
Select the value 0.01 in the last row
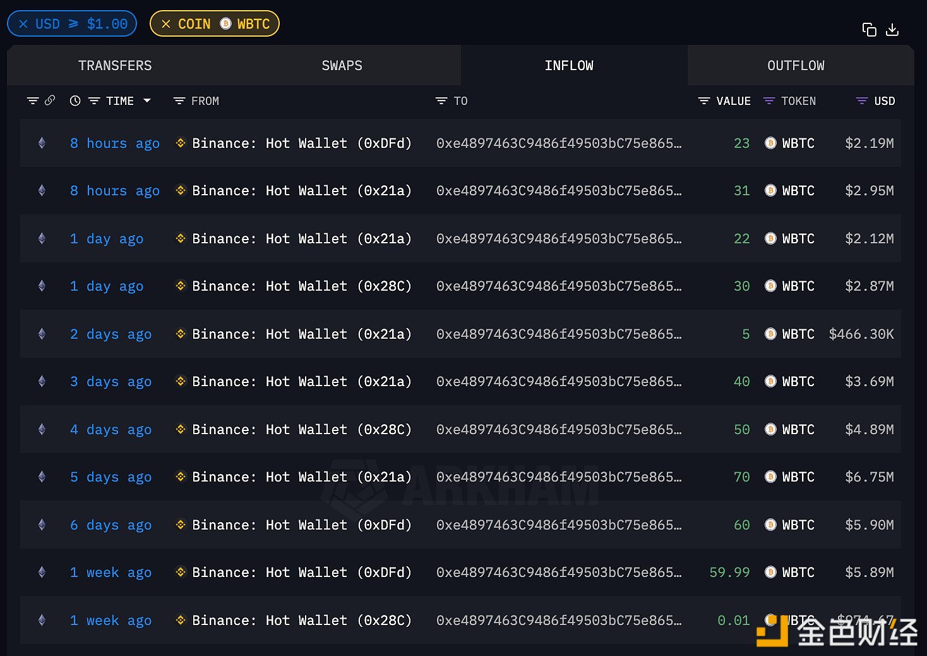coord(734,621)
